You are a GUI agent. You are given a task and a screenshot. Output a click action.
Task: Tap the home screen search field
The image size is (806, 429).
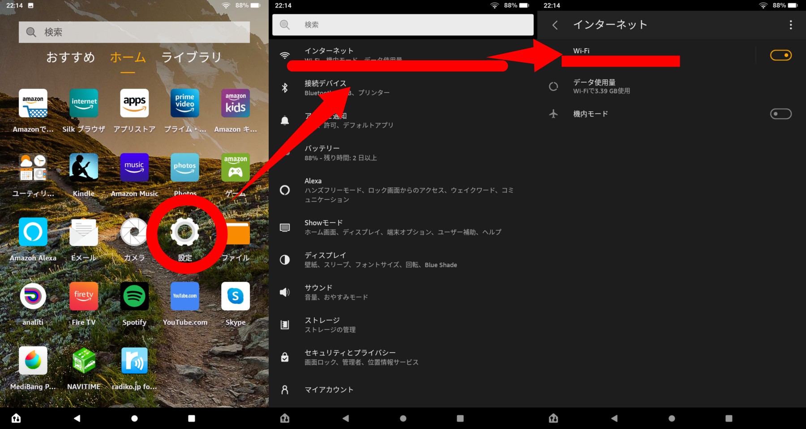point(134,32)
